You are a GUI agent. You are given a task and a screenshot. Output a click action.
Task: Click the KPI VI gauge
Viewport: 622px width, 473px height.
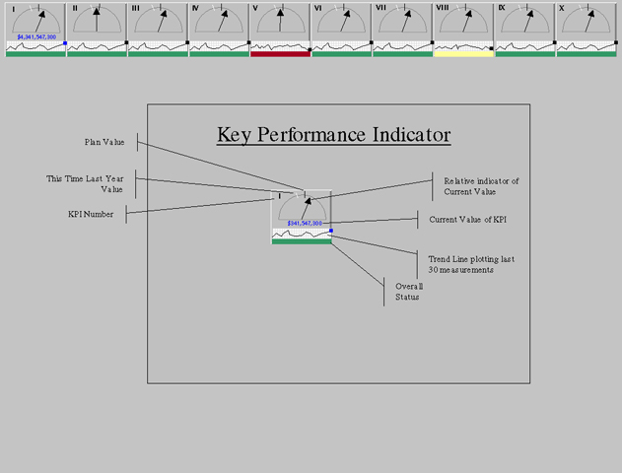click(341, 20)
